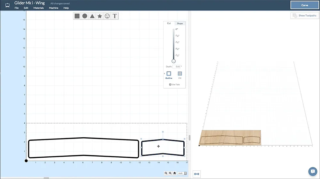
Task: Click the zoom out magnifier
Action: pos(166,173)
